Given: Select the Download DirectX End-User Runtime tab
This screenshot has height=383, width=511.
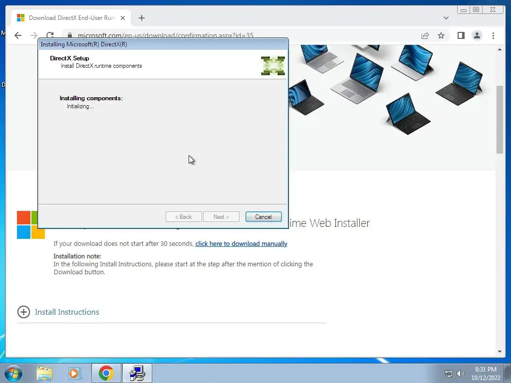Looking at the screenshot, I should click(x=71, y=18).
